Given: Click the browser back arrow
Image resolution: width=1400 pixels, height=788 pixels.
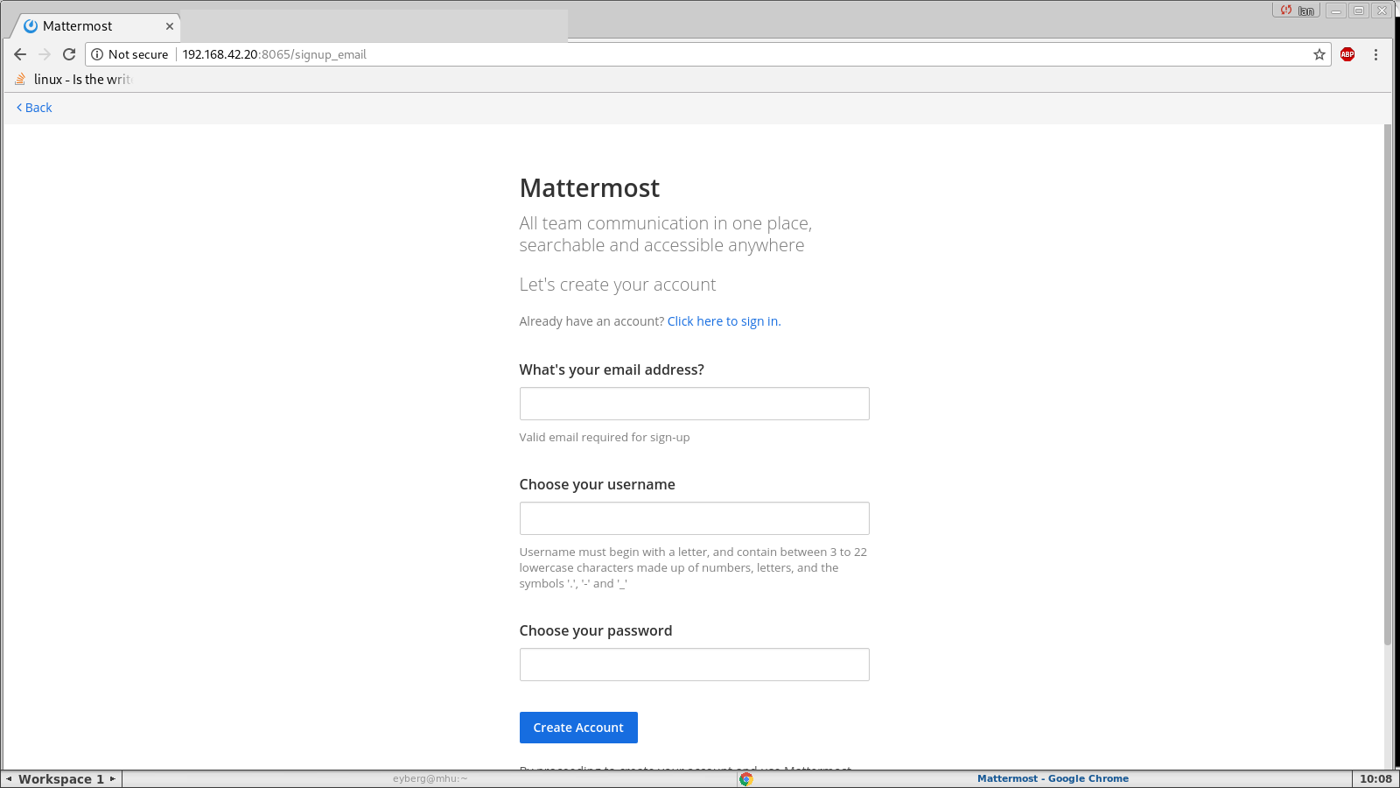Looking at the screenshot, I should [20, 54].
